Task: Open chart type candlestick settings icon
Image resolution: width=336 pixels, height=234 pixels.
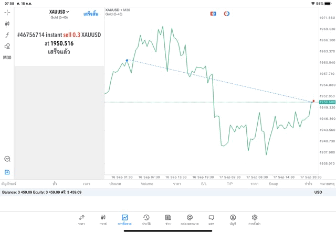Action: [7, 24]
